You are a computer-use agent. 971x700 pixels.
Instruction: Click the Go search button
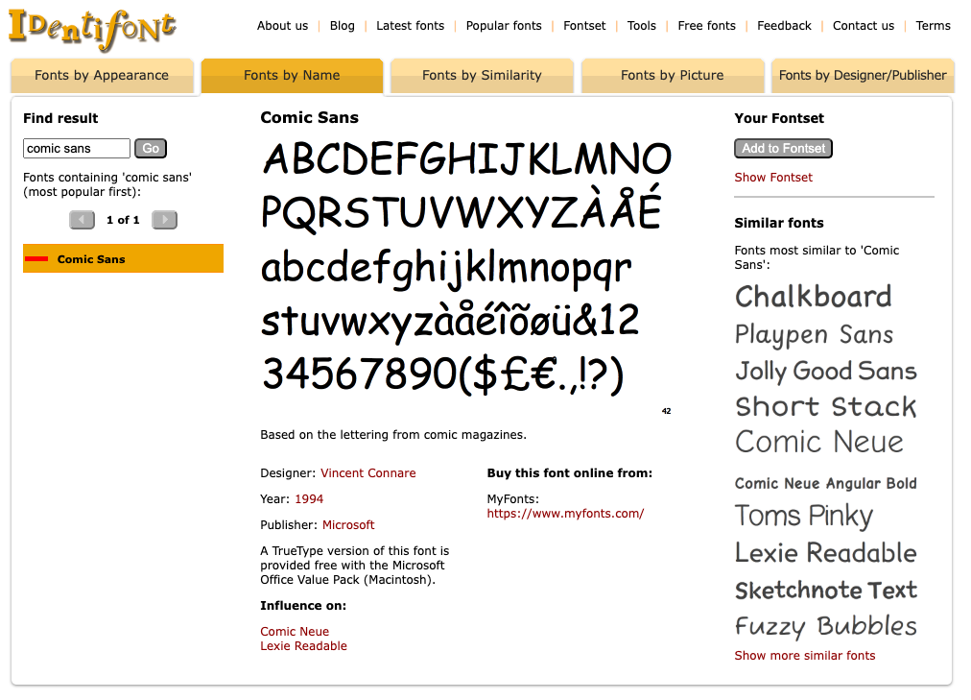click(151, 149)
